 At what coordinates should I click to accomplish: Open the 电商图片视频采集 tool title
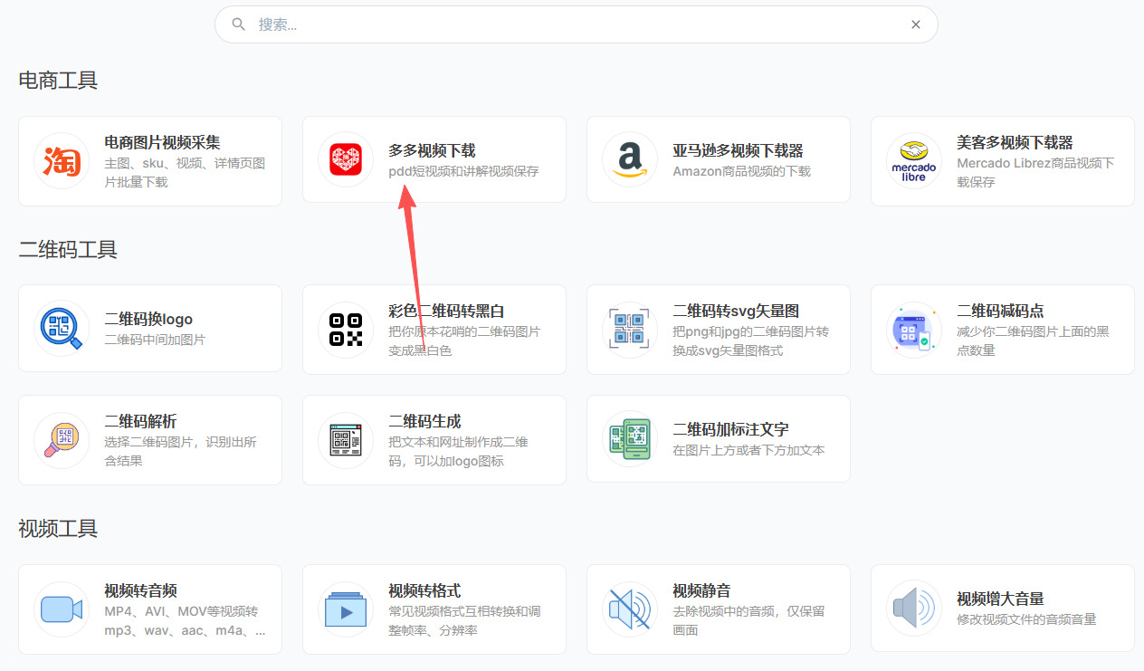pos(163,142)
